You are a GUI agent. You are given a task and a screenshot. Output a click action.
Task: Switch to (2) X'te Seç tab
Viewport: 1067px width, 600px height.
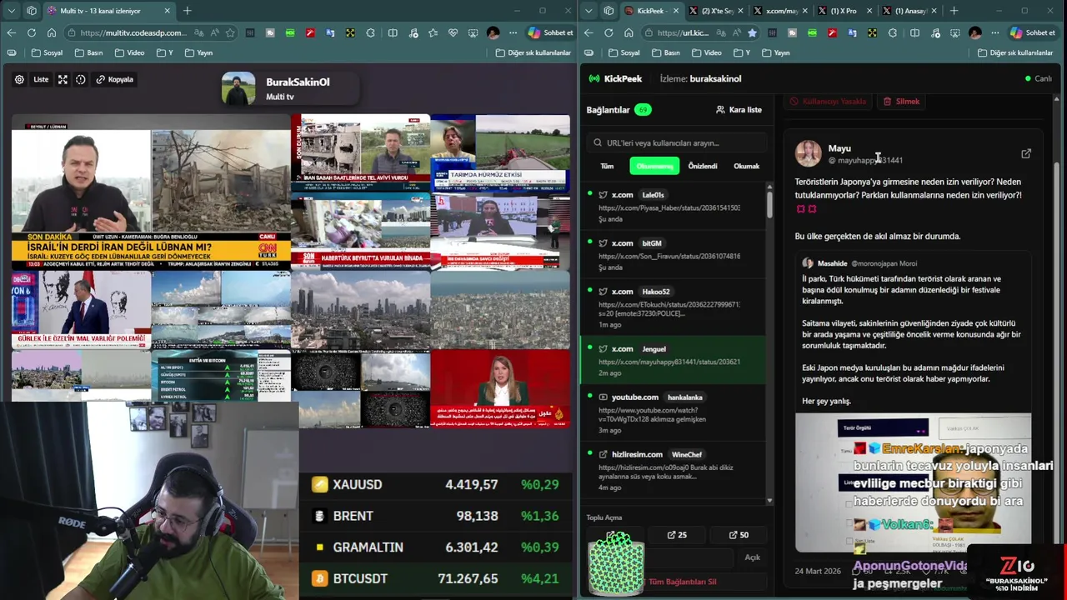click(717, 11)
